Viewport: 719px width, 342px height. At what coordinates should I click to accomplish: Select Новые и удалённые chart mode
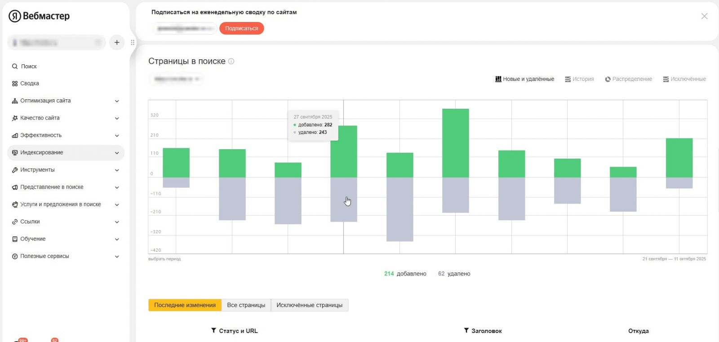point(524,79)
